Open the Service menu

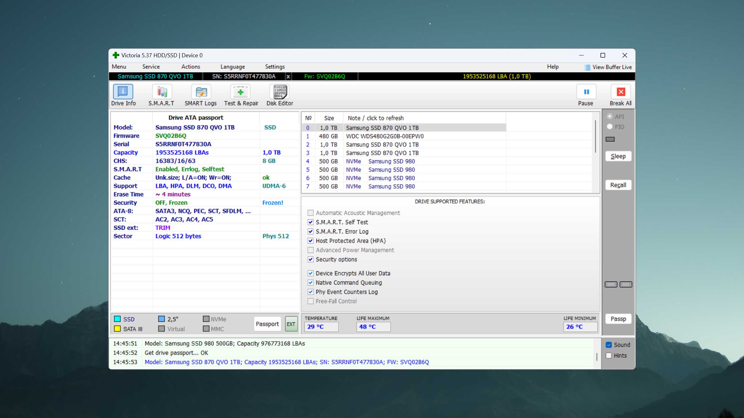[151, 67]
